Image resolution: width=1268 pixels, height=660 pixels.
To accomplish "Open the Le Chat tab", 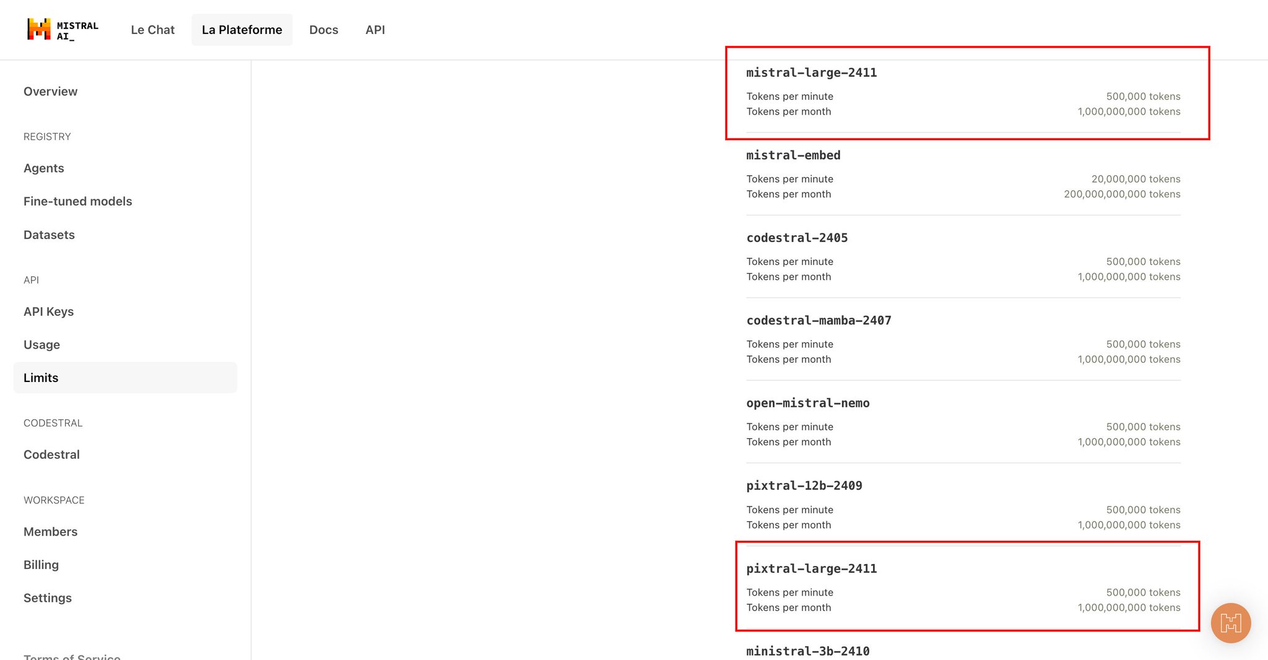I will [x=153, y=30].
